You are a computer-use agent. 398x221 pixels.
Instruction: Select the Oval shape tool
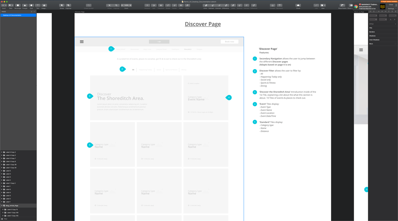tap(31, 5)
